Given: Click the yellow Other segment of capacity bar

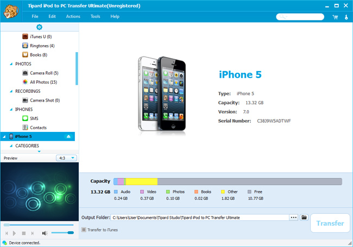Looking at the screenshot, I should pyautogui.click(x=142, y=181).
